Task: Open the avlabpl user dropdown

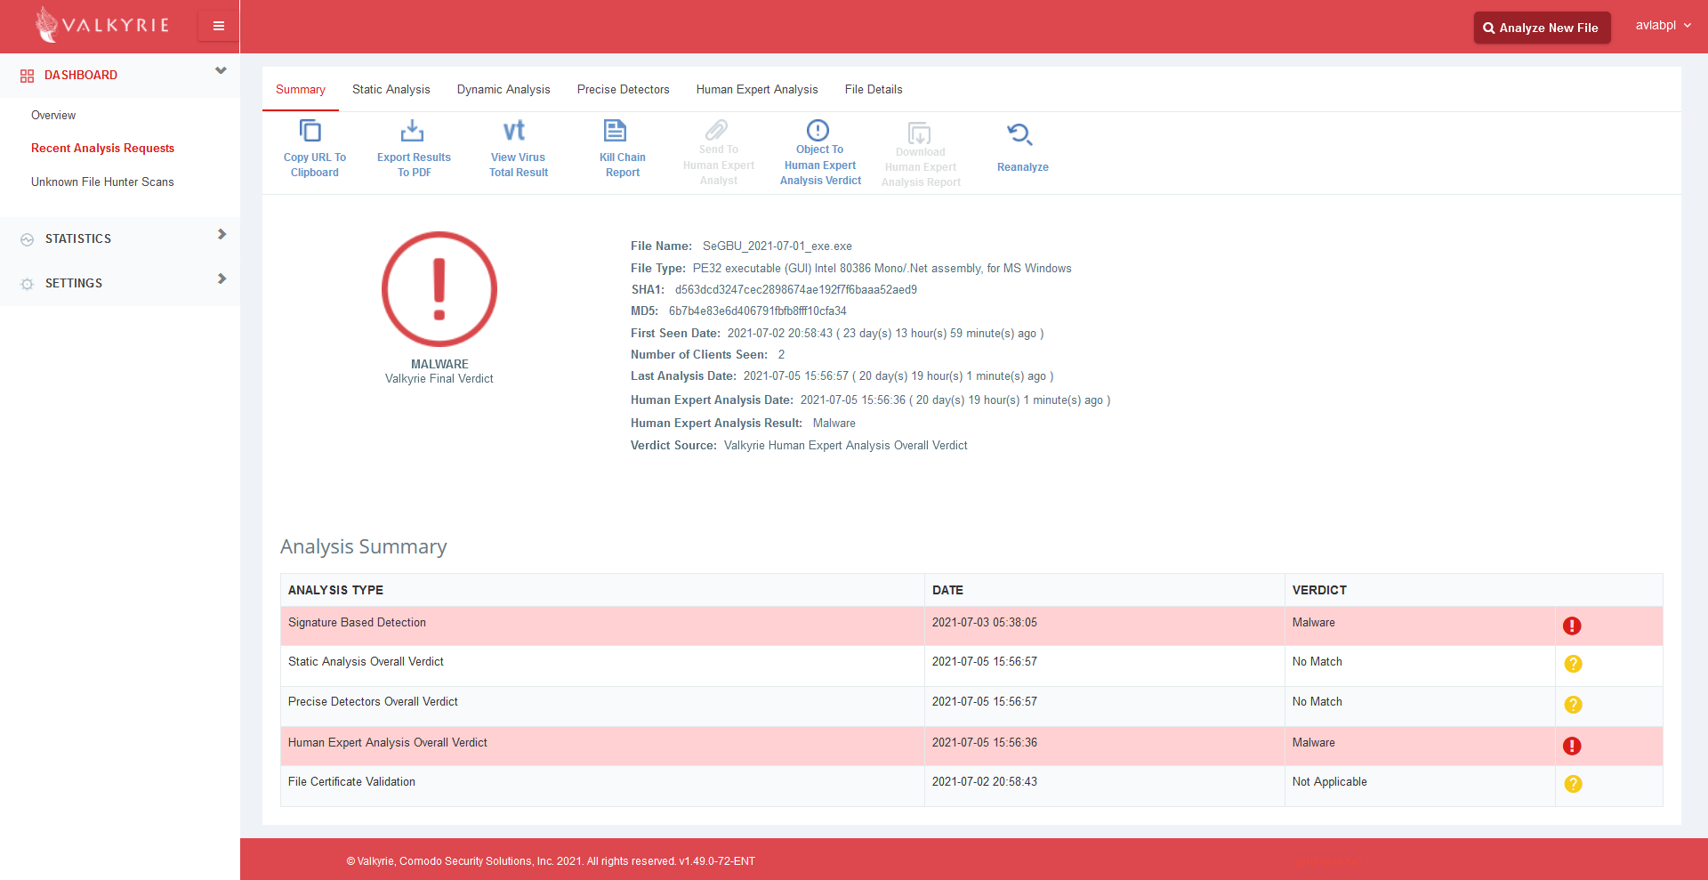Action: tap(1663, 25)
